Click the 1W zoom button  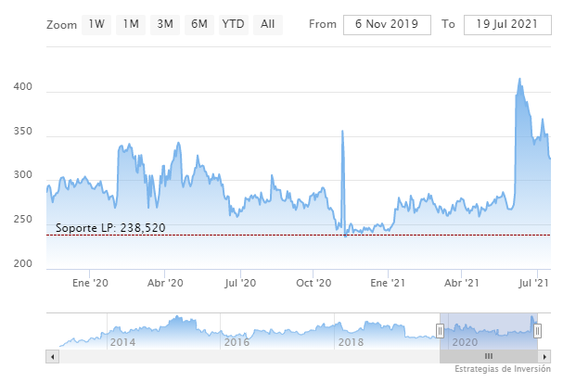click(96, 24)
